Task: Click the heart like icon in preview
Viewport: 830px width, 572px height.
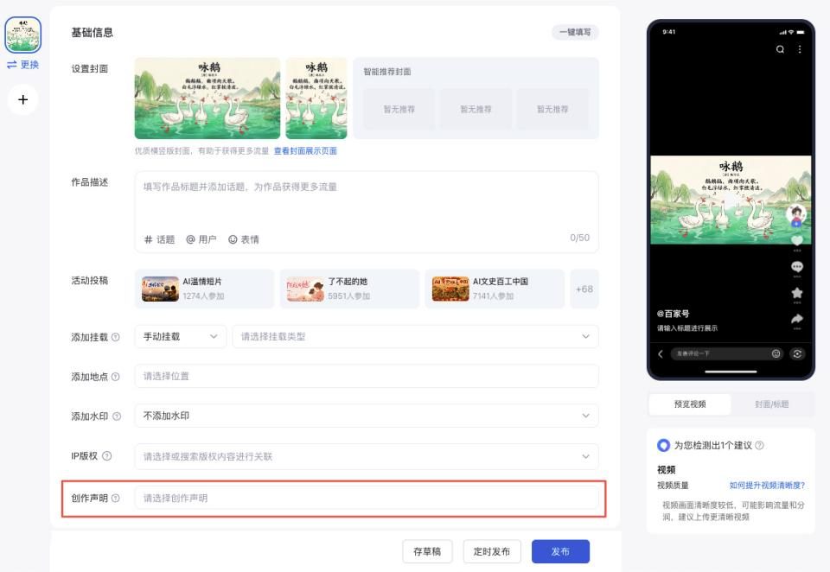Action: click(796, 241)
